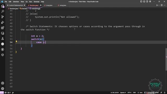Click the Decision.java breadcrumb
The height and width of the screenshot is (94, 167).
(13, 9)
